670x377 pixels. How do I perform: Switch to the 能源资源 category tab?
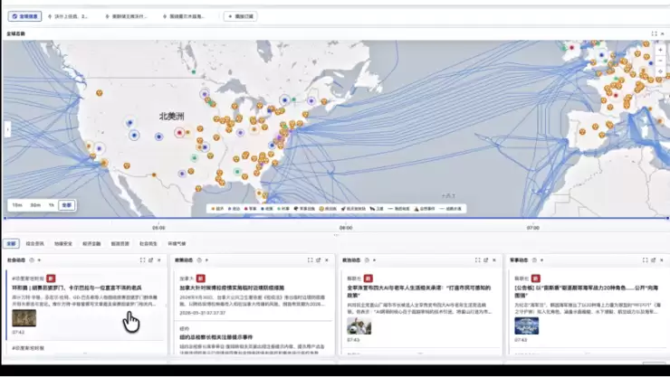[x=120, y=243]
